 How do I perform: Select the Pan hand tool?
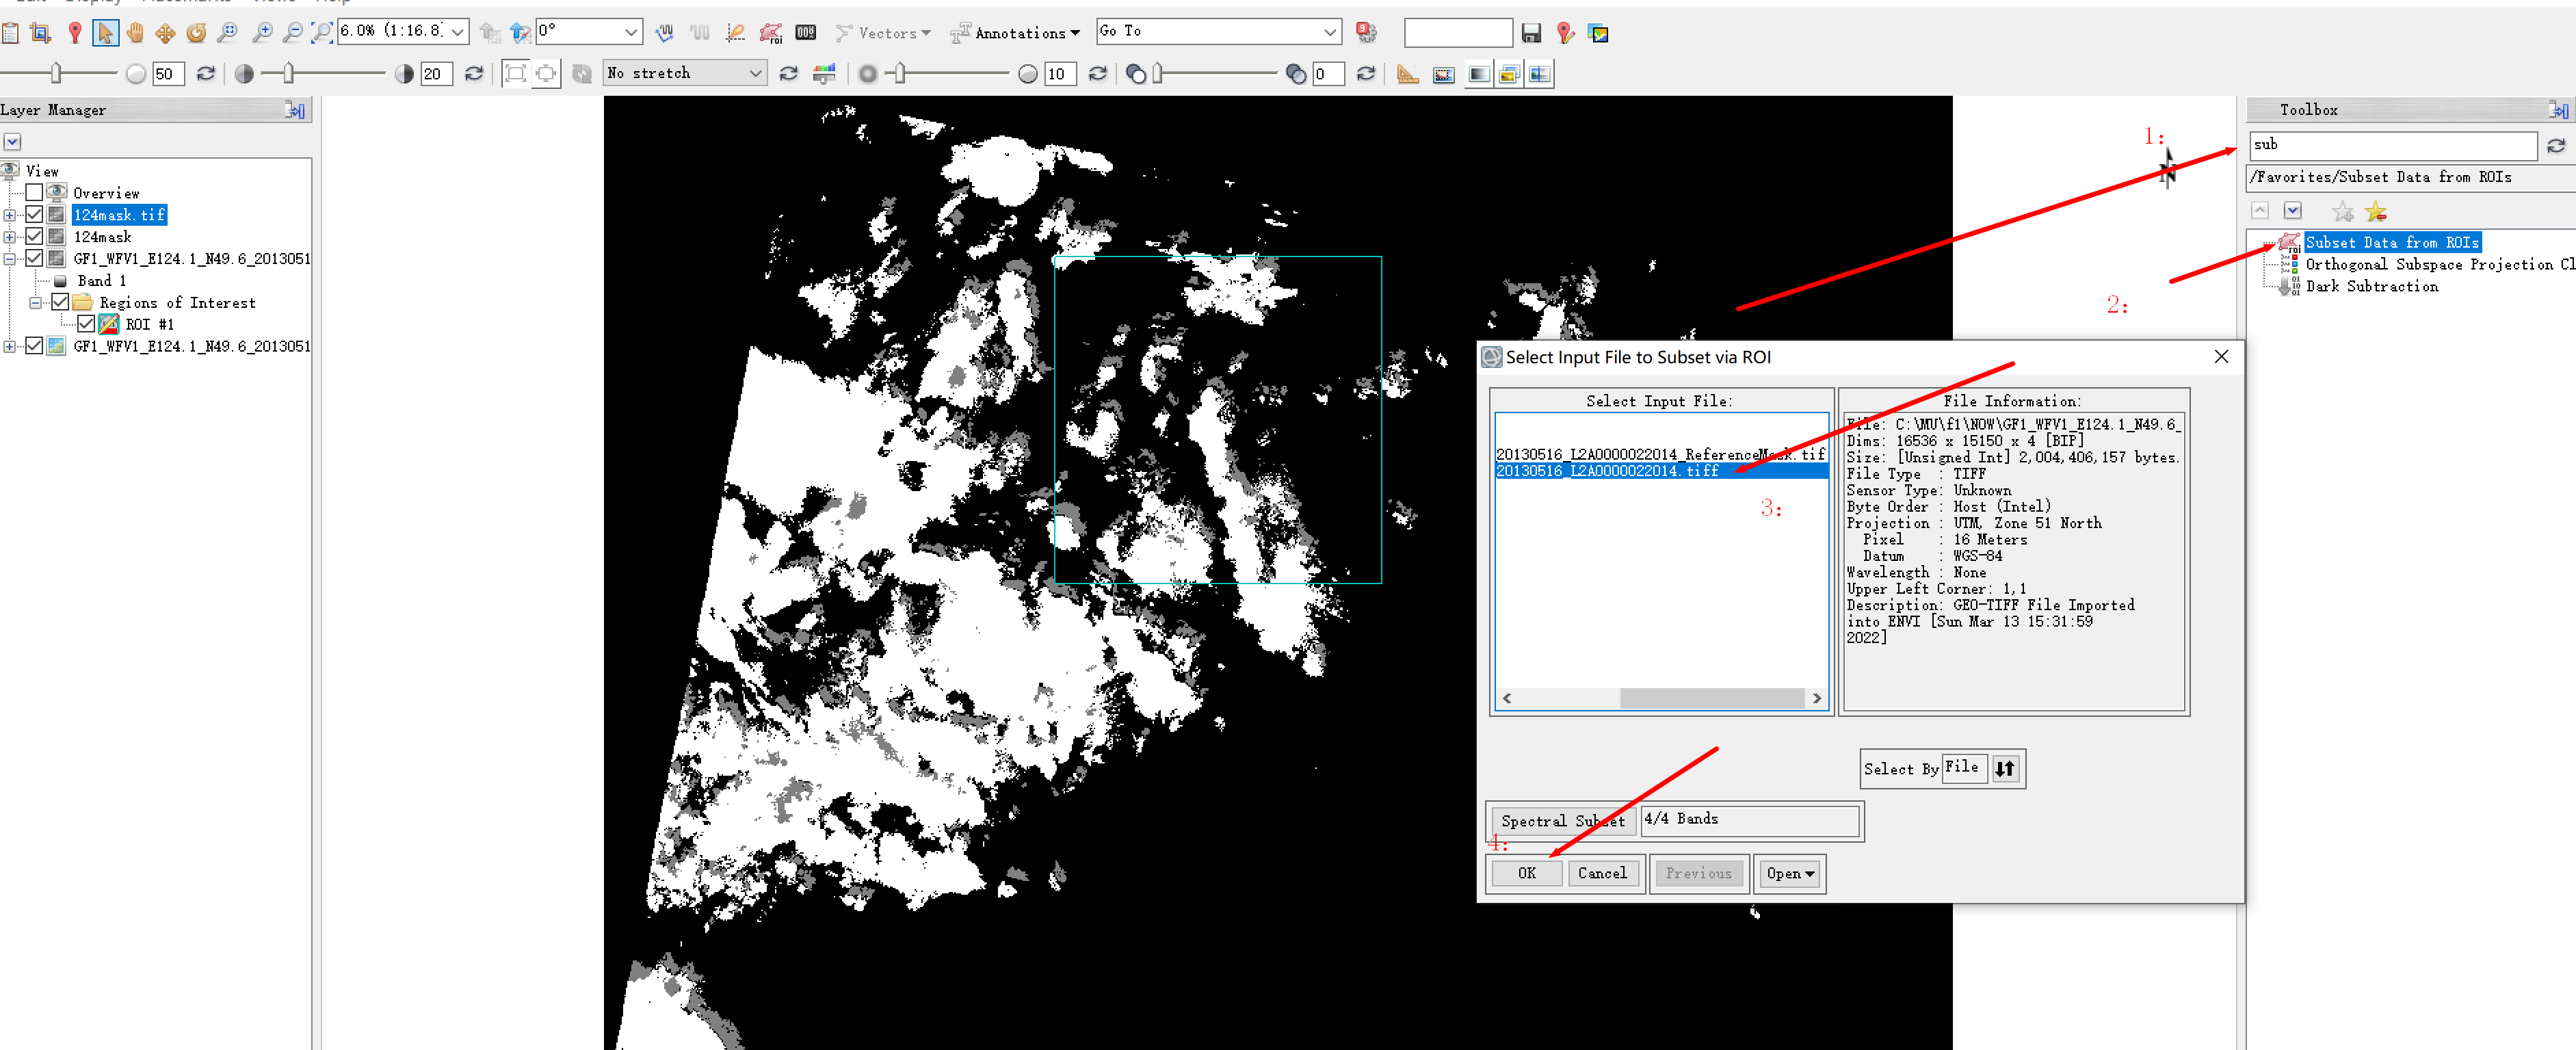click(135, 33)
